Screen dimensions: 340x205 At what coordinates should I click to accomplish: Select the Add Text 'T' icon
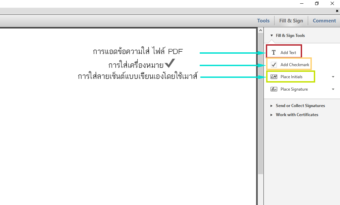coord(274,53)
